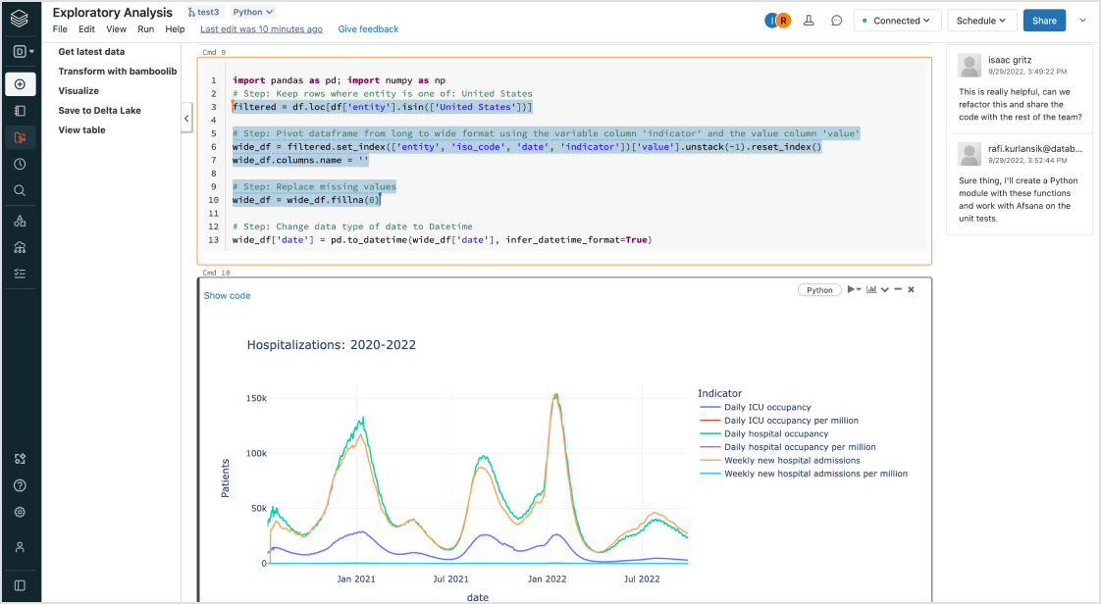Toggle Weekly new hospital admissions legend series
The width and height of the screenshot is (1101, 604).
791,460
